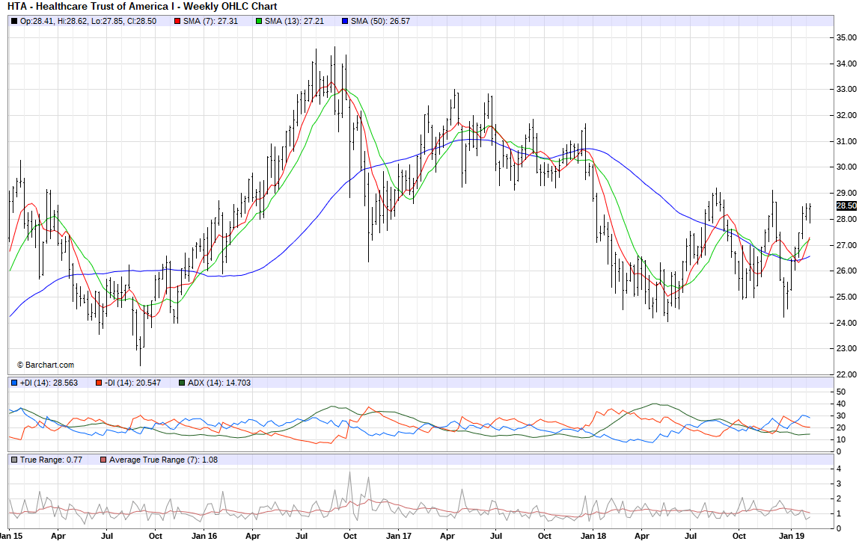Click the gray True Range legend swatch
The width and height of the screenshot is (865, 559).
pyautogui.click(x=14, y=460)
